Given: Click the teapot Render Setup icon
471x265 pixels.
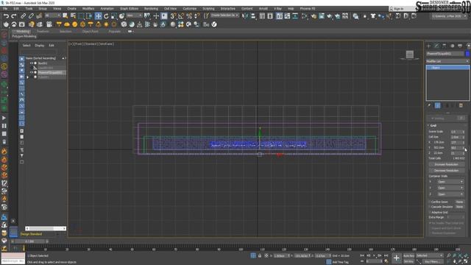Looking at the screenshot, I should (x=314, y=16).
